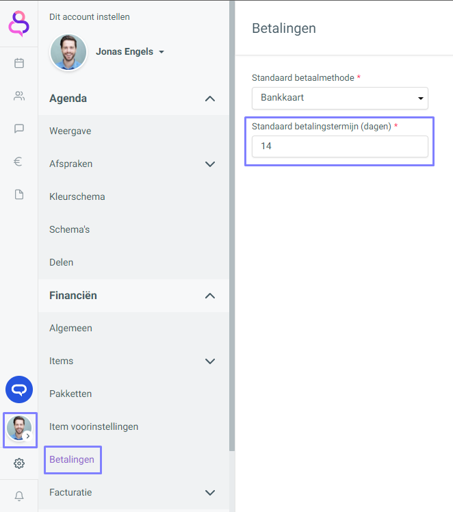Image resolution: width=453 pixels, height=512 pixels.
Task: Expand the Items submenu
Action: (x=210, y=361)
